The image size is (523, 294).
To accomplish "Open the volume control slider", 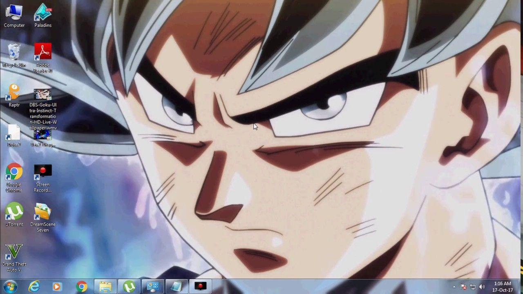I will pyautogui.click(x=482, y=287).
